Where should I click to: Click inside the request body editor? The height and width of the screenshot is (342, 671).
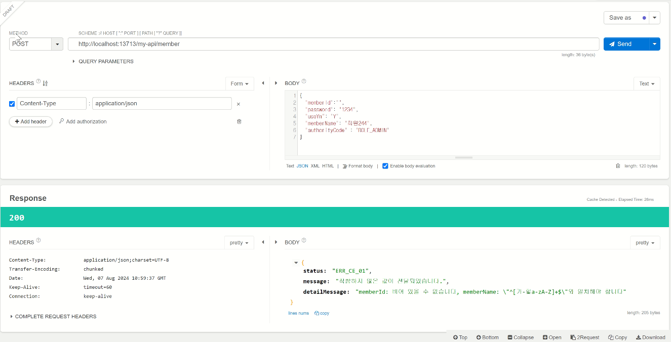pyautogui.click(x=478, y=123)
